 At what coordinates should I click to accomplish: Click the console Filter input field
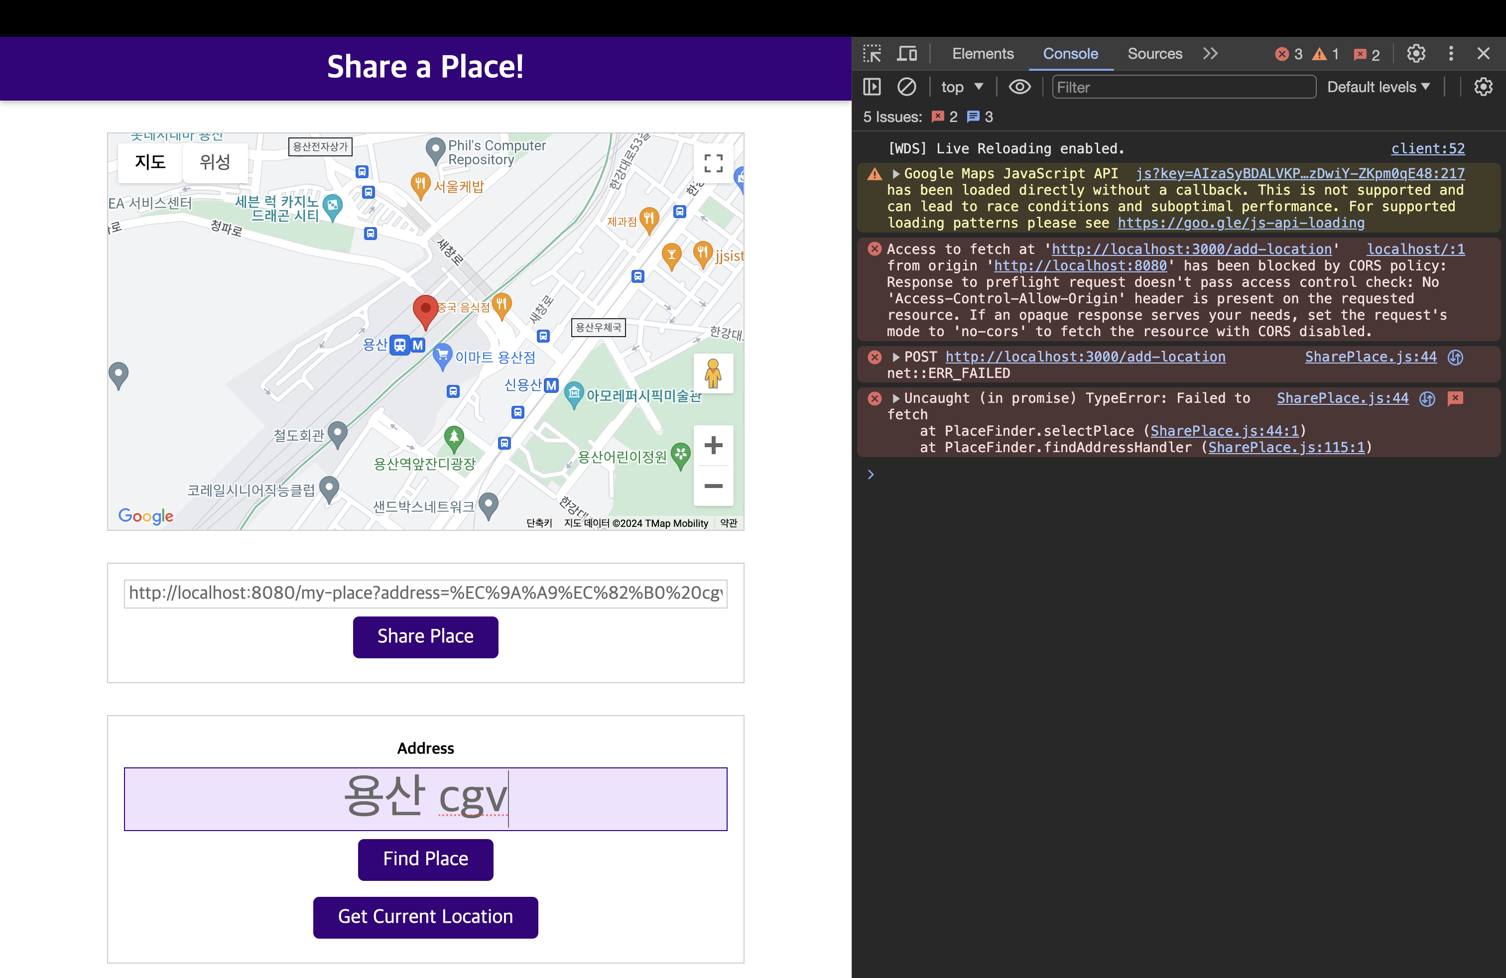[1183, 87]
